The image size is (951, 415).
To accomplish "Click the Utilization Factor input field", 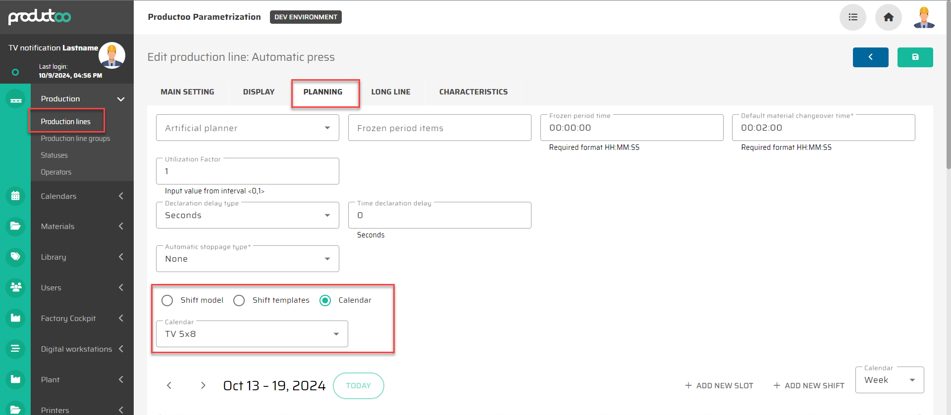I will 247,172.
